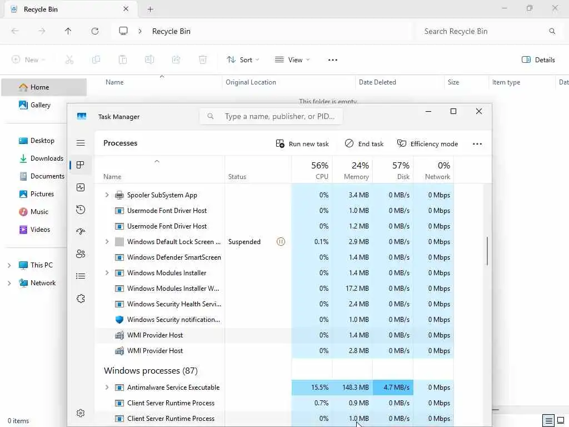This screenshot has width=569, height=427.
Task: Select Home in Explorer navigation pane
Action: pos(44,87)
